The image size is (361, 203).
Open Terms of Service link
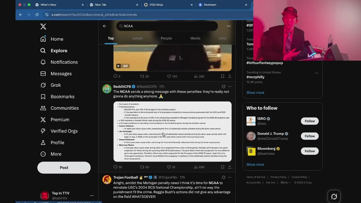[256, 177]
